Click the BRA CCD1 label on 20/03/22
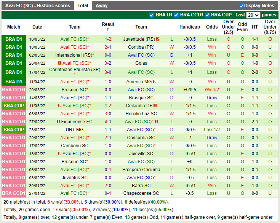 click(x=14, y=90)
